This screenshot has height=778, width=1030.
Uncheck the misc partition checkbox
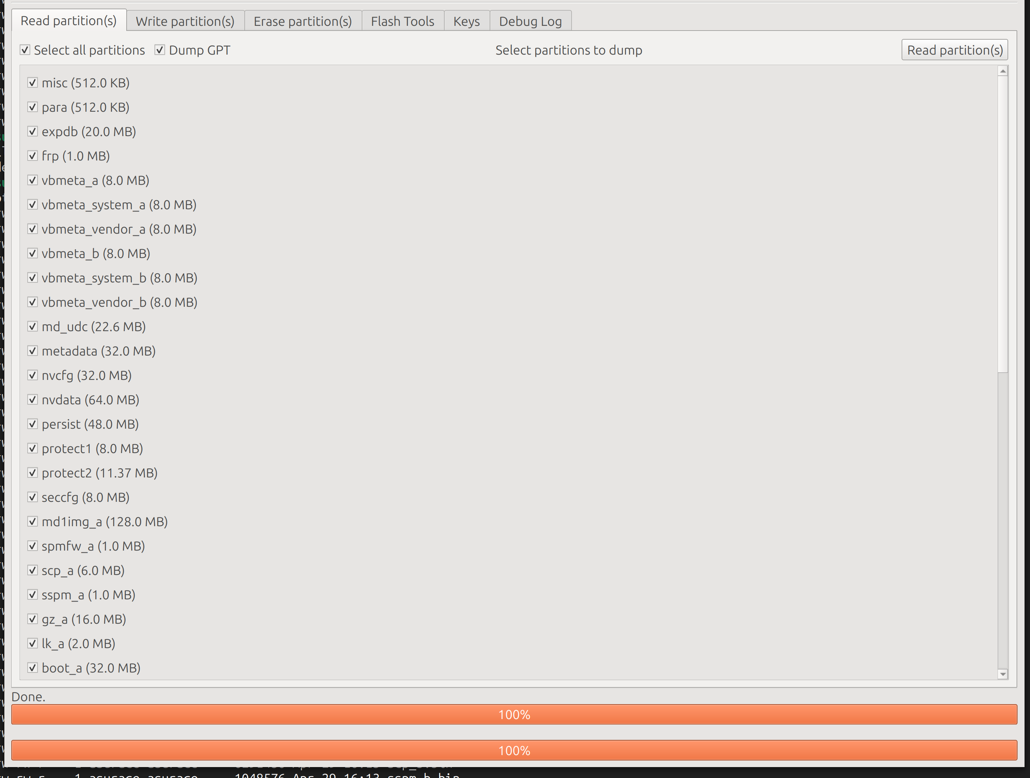click(x=33, y=83)
